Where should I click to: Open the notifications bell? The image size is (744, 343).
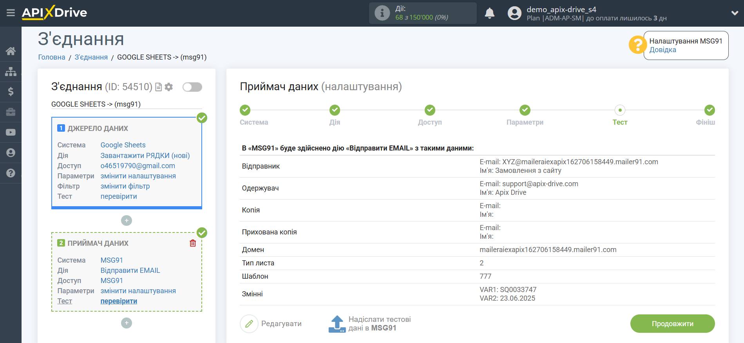pos(489,13)
